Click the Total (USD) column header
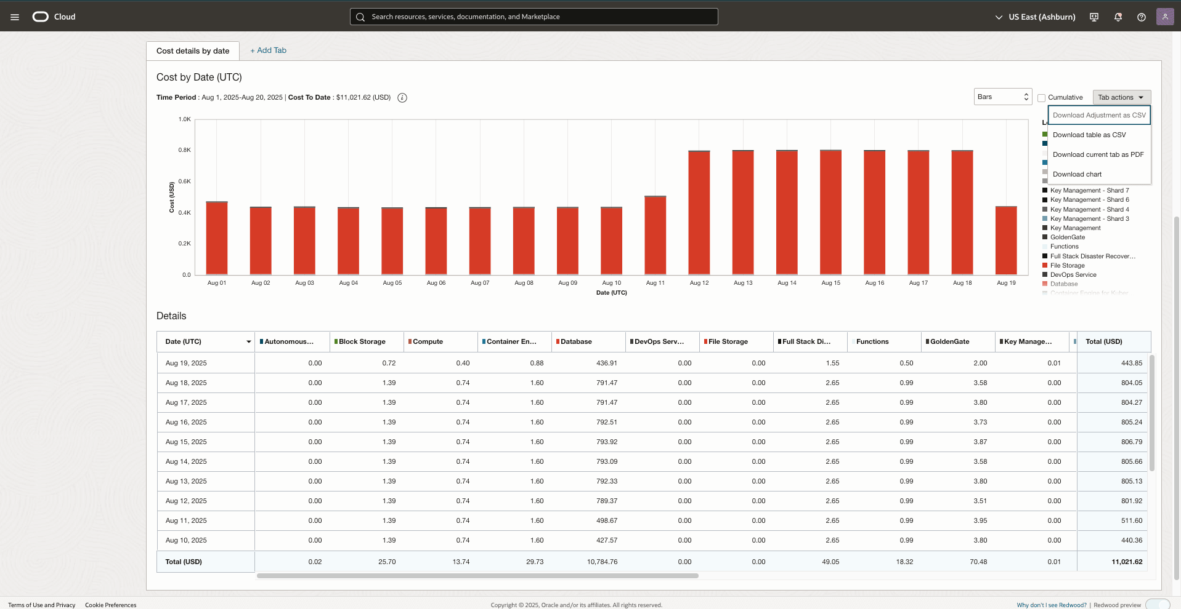This screenshot has height=609, width=1181. (x=1114, y=342)
